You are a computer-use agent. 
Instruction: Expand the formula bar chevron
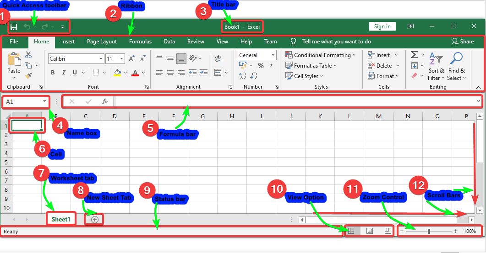(478, 101)
